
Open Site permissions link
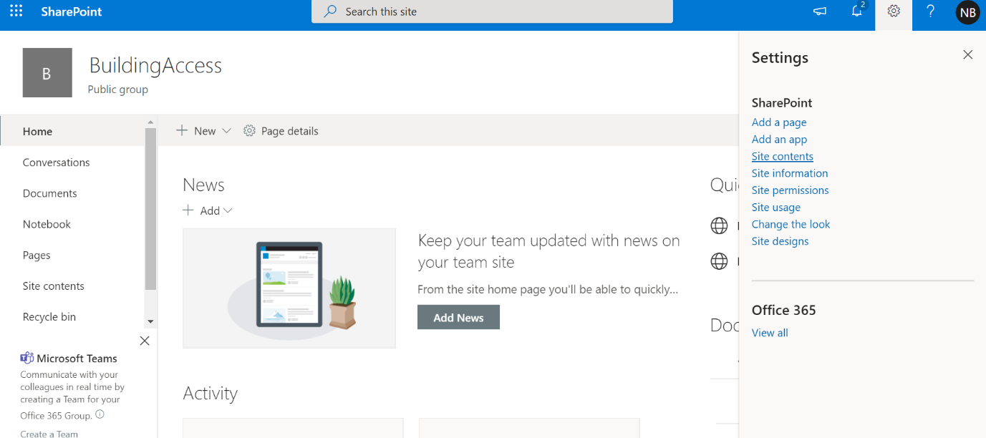(x=791, y=190)
